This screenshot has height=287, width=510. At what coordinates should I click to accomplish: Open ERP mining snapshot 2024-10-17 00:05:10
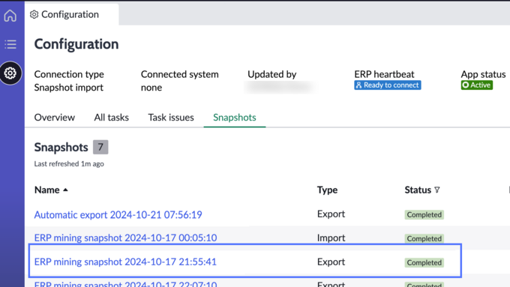[x=125, y=238]
